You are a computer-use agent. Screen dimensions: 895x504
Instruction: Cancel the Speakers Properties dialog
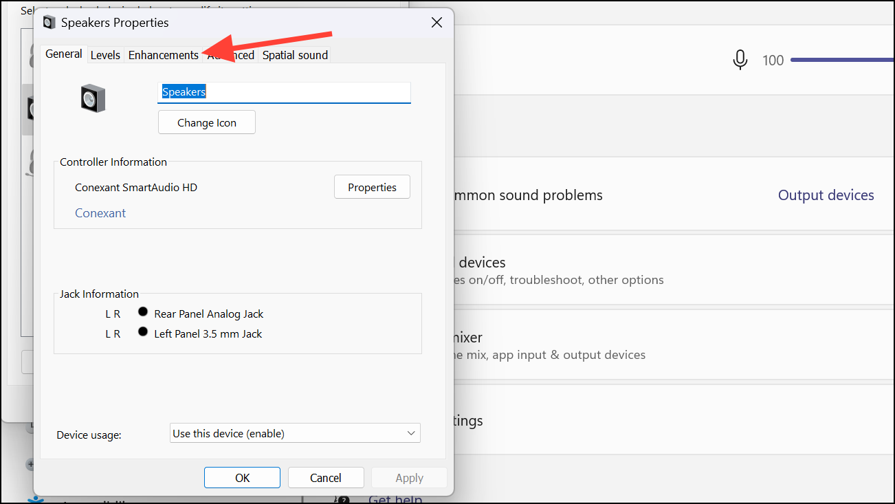point(326,477)
